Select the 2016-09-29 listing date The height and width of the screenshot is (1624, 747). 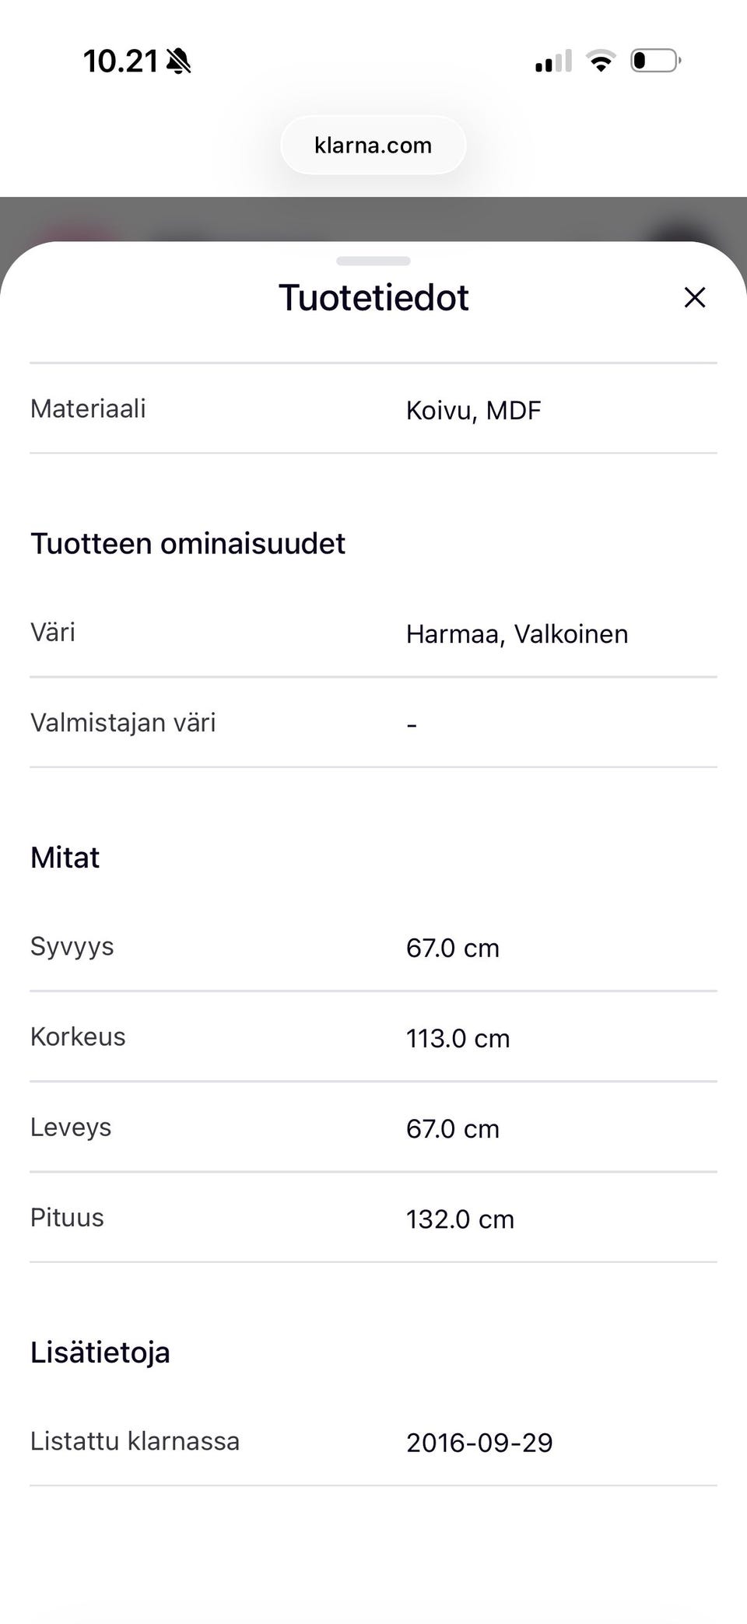pyautogui.click(x=479, y=1443)
